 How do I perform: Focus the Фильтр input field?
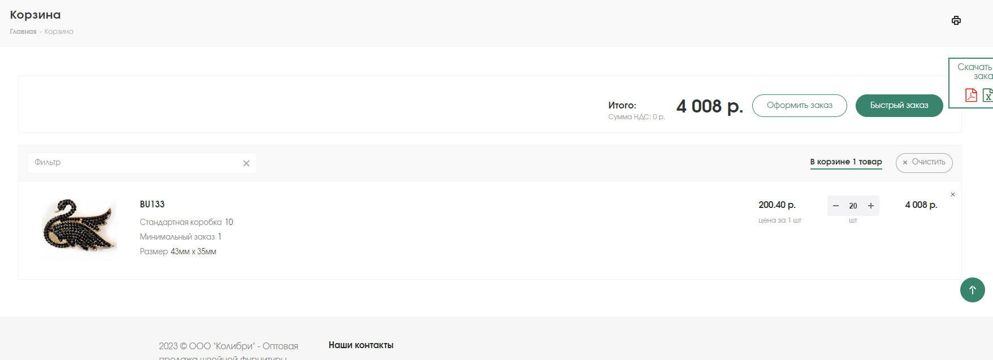click(136, 163)
